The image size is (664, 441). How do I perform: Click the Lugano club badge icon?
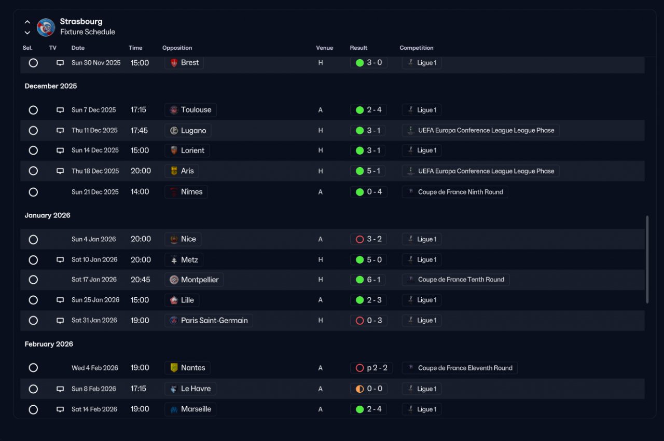(174, 131)
